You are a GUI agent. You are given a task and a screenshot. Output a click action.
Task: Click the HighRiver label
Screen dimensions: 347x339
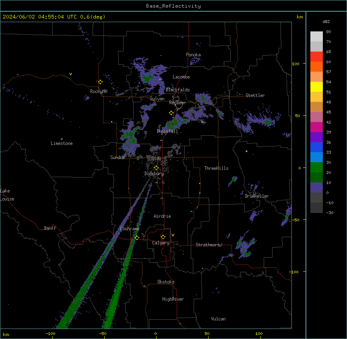point(173,299)
